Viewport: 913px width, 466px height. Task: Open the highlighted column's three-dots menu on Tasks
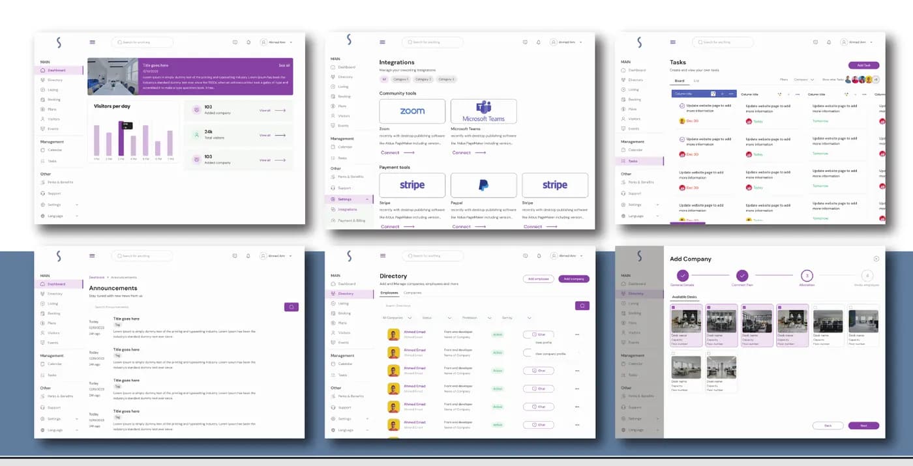coord(732,94)
